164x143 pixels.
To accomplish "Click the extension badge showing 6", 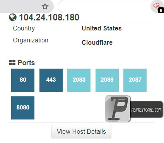I will (x=161, y=10).
